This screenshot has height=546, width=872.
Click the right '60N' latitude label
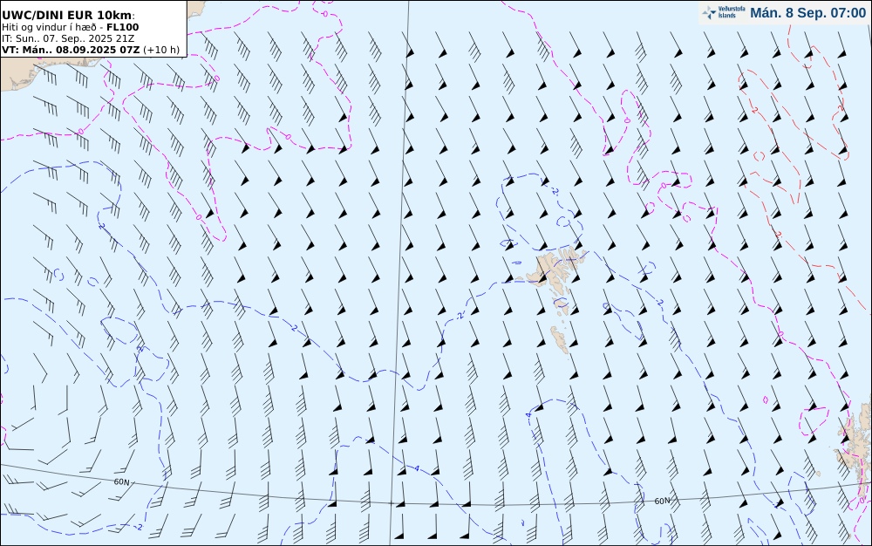click(662, 501)
